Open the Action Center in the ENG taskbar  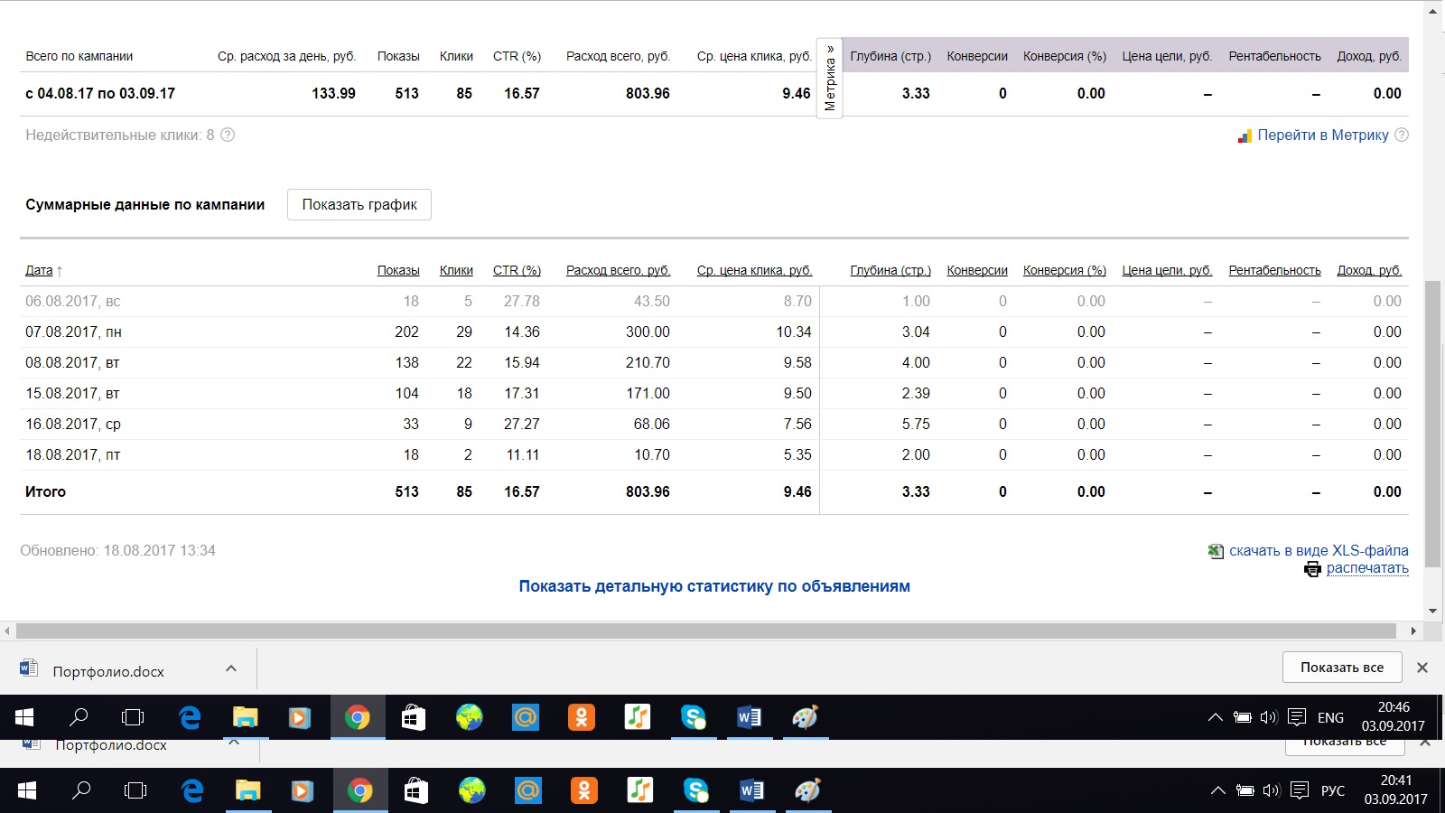(1297, 717)
